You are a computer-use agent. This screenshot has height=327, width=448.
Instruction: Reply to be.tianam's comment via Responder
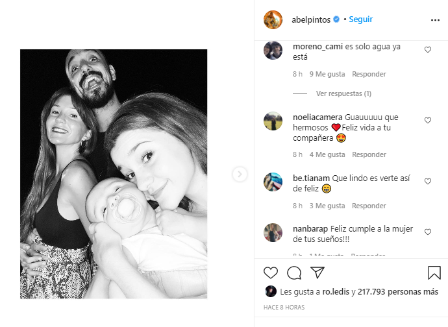(x=369, y=206)
